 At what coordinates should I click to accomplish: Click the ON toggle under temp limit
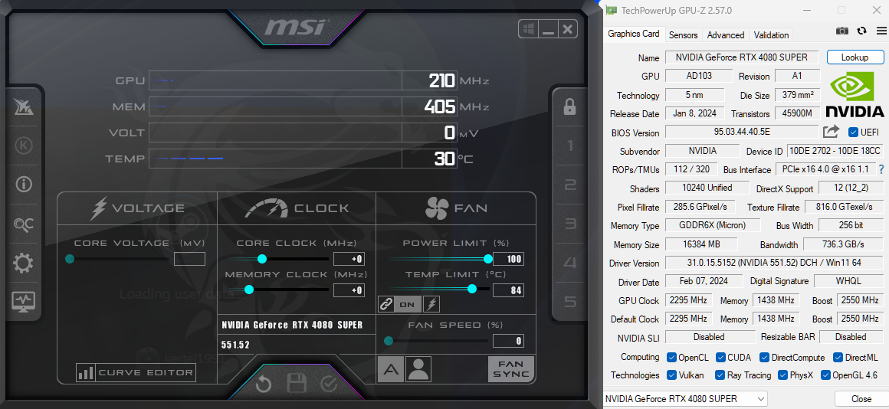coord(407,304)
